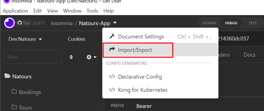Screen dimensions: 264x111
Task: Switch to the TEST mode
Action: tap(253, 23)
